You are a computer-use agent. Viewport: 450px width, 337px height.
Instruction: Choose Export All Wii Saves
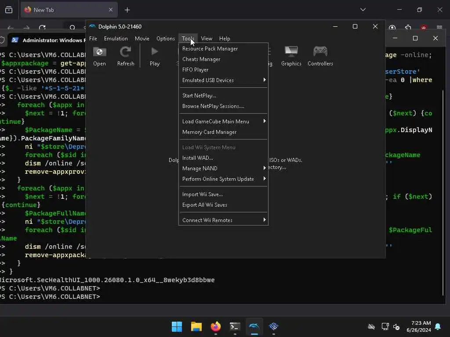click(223, 205)
